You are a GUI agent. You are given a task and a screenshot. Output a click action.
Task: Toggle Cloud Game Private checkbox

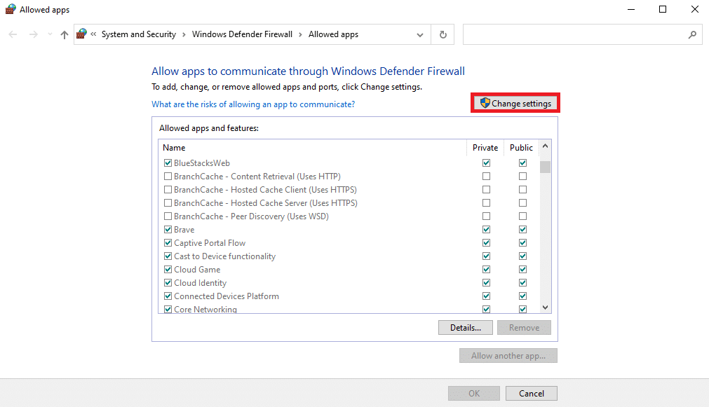486,269
